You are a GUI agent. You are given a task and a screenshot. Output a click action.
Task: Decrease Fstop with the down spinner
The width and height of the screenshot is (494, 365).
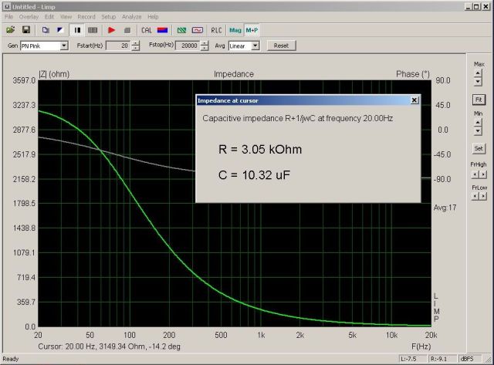point(205,48)
